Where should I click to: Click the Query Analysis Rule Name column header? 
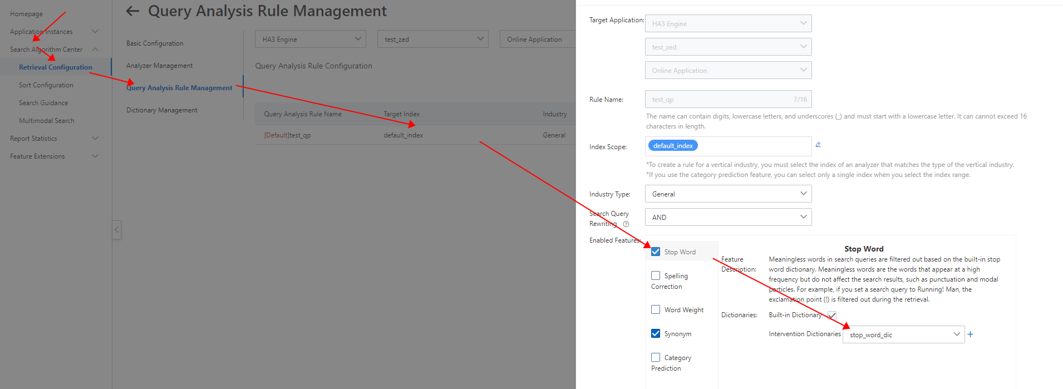[x=303, y=114]
